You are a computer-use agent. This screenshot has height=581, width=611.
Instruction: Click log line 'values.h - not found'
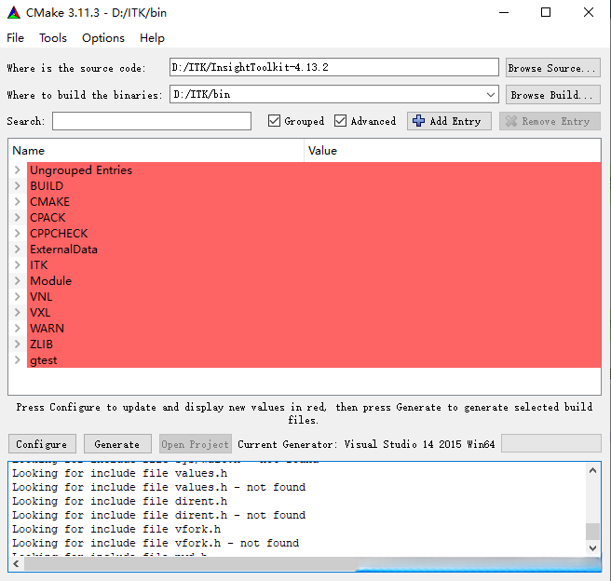click(159, 487)
